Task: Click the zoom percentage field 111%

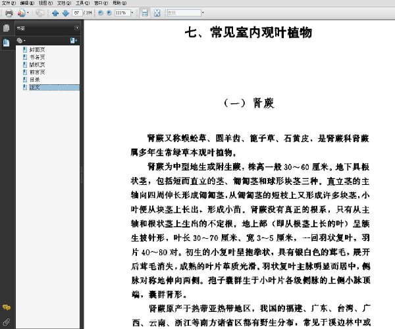Action: click(x=122, y=13)
